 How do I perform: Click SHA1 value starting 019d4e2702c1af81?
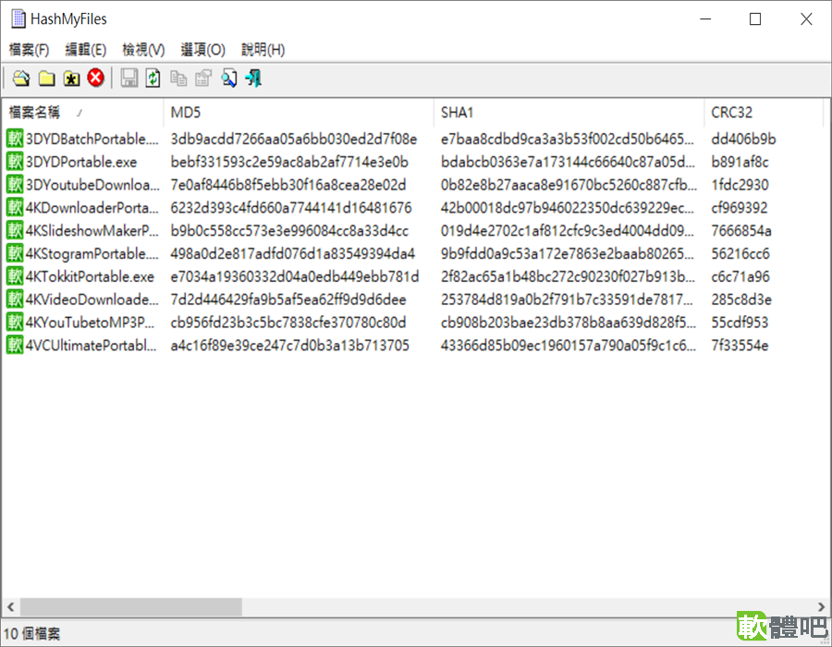(568, 231)
